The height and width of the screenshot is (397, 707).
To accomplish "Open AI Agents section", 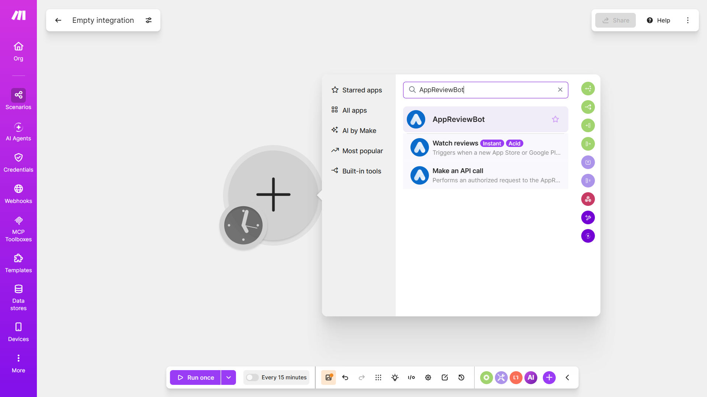I will pos(18,132).
